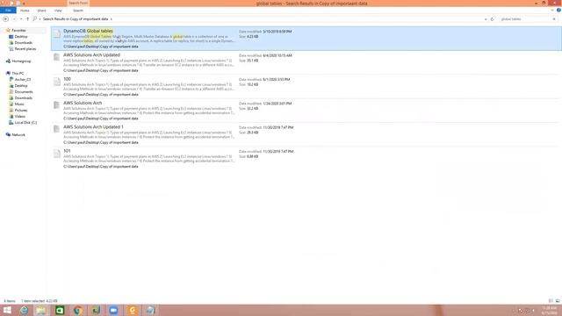Open Desktop under Favorites

tap(21, 37)
